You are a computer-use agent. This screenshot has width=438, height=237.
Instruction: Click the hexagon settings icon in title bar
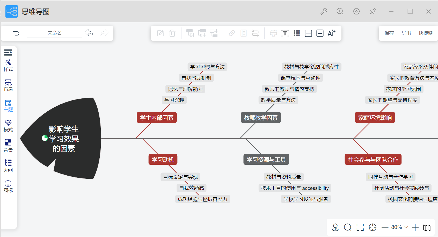[x=356, y=11]
